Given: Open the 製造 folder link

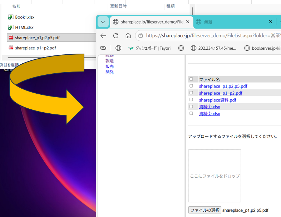Looking at the screenshot, I should 109,61.
